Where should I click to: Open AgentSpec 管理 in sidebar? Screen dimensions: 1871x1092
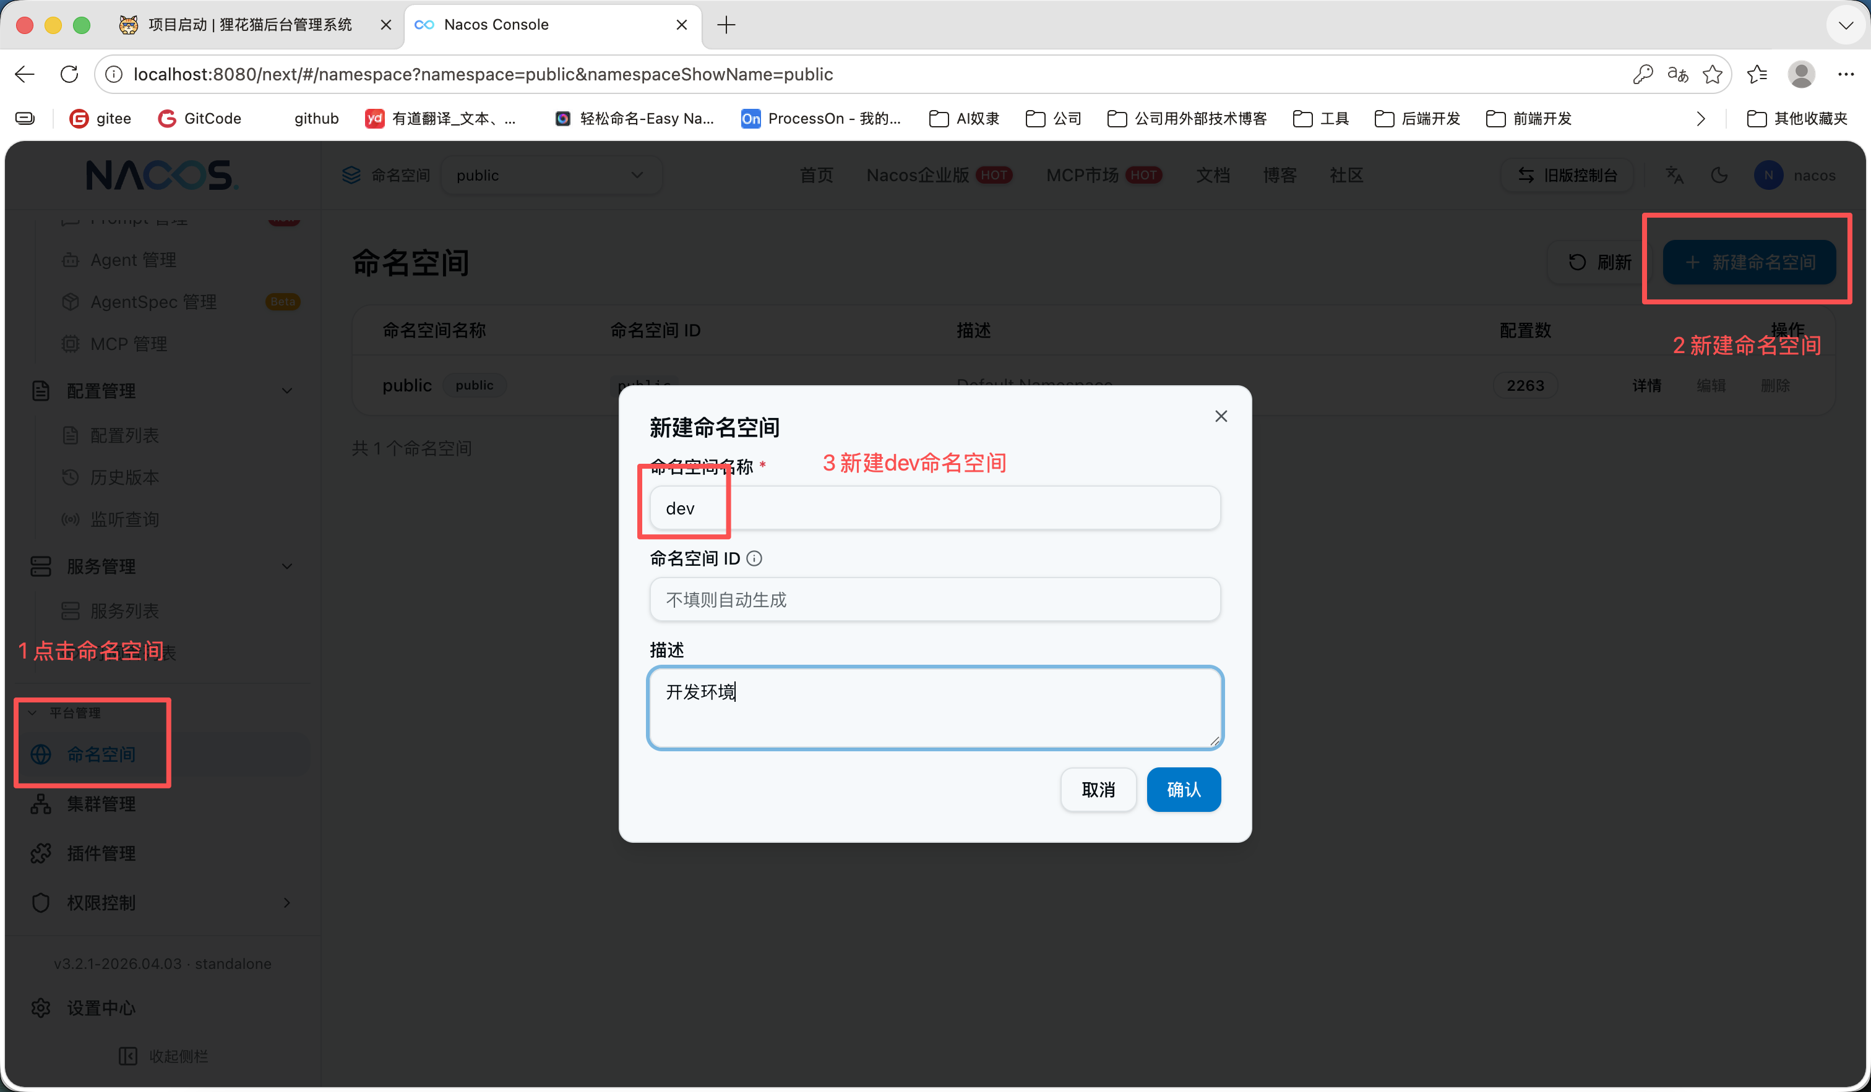point(153,302)
